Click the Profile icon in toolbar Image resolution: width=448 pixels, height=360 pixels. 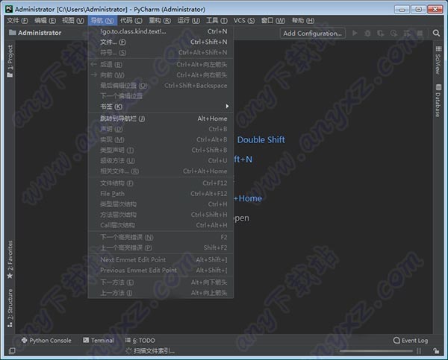click(393, 33)
